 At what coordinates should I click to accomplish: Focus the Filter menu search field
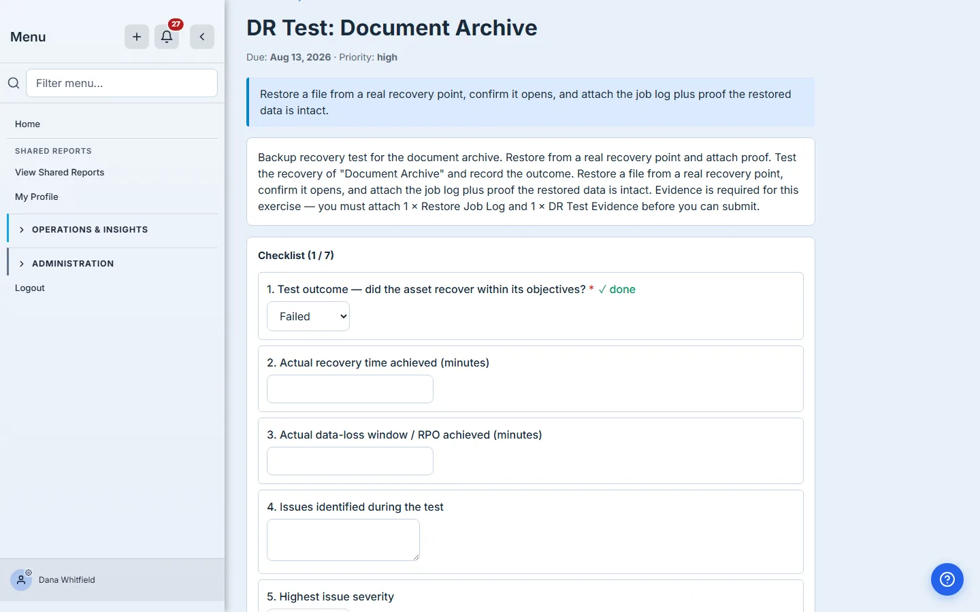pyautogui.click(x=122, y=83)
